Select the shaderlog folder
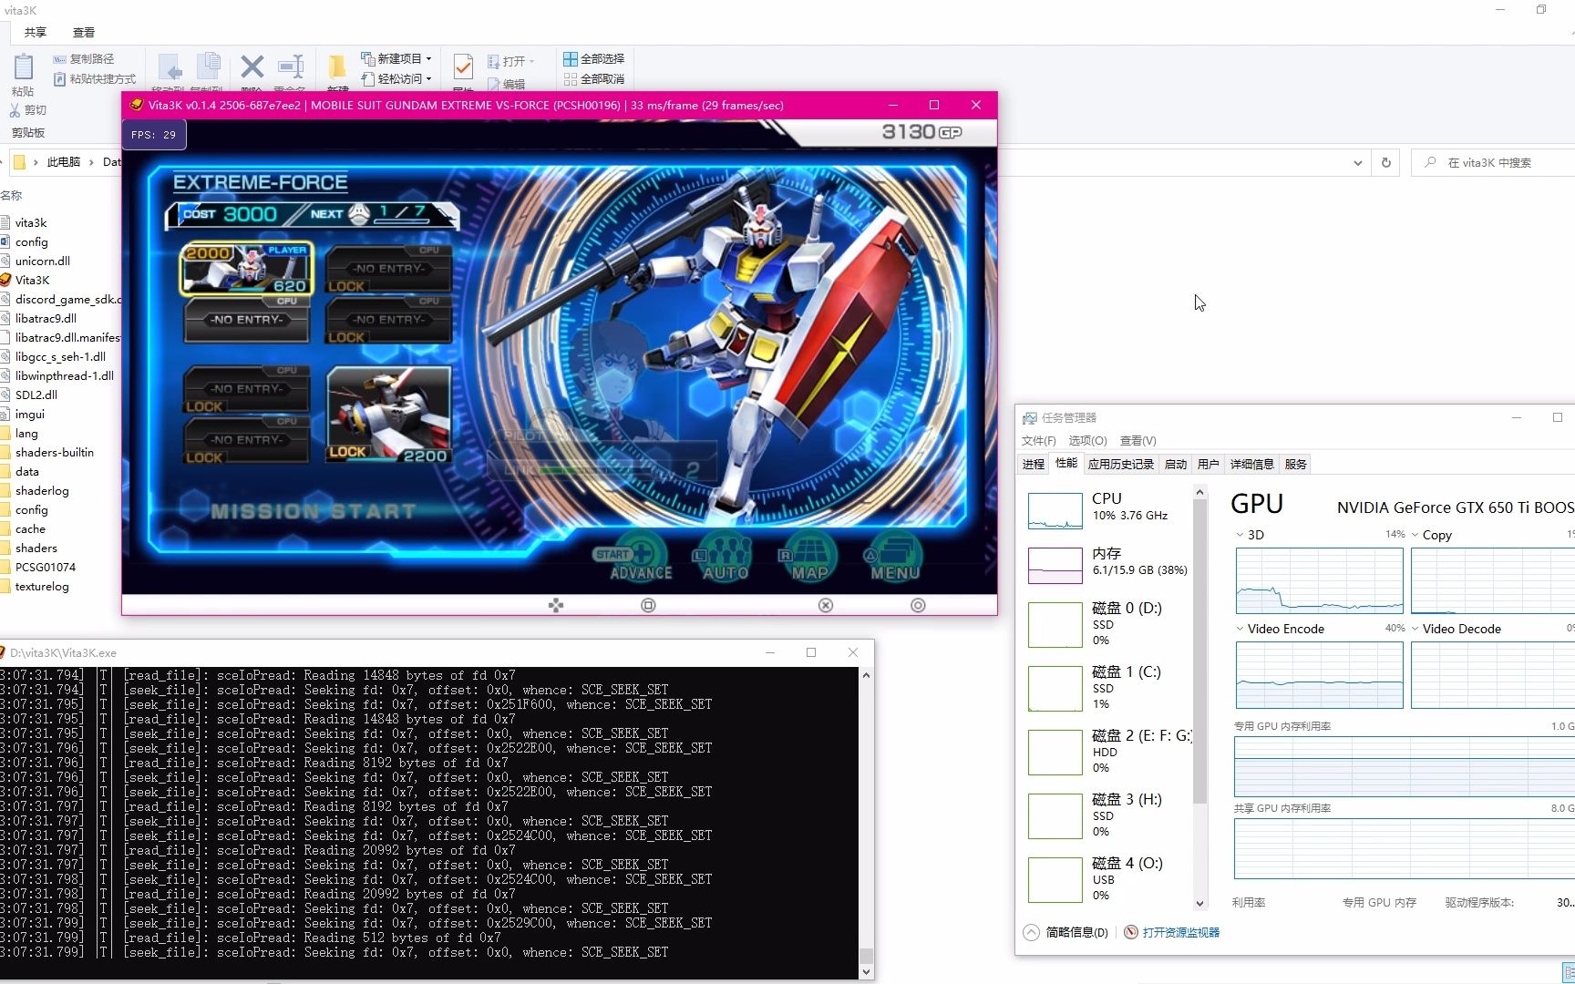Viewport: 1575px width, 984px height. click(x=42, y=490)
